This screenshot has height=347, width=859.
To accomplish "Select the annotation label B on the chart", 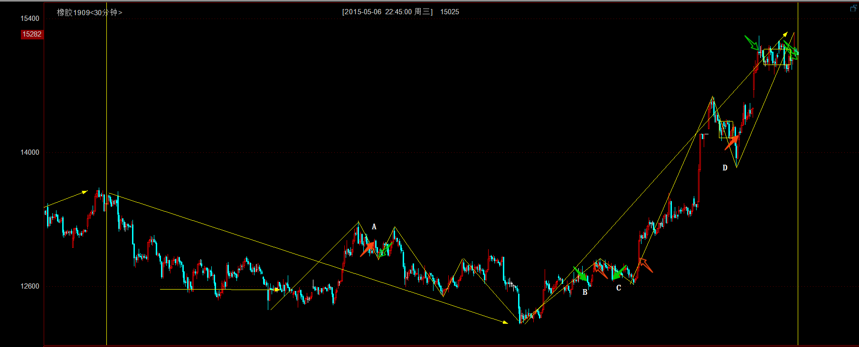I will pyautogui.click(x=585, y=292).
